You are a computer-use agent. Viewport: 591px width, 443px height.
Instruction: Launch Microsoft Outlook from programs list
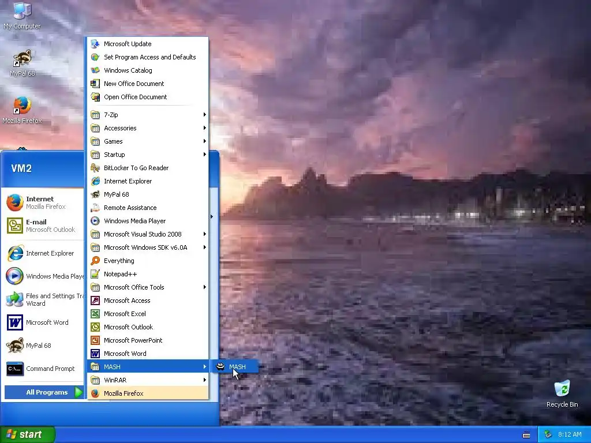148,327
